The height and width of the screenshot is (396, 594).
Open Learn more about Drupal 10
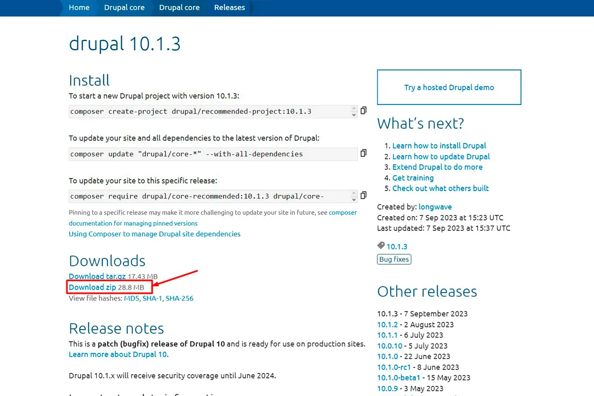pyautogui.click(x=118, y=354)
